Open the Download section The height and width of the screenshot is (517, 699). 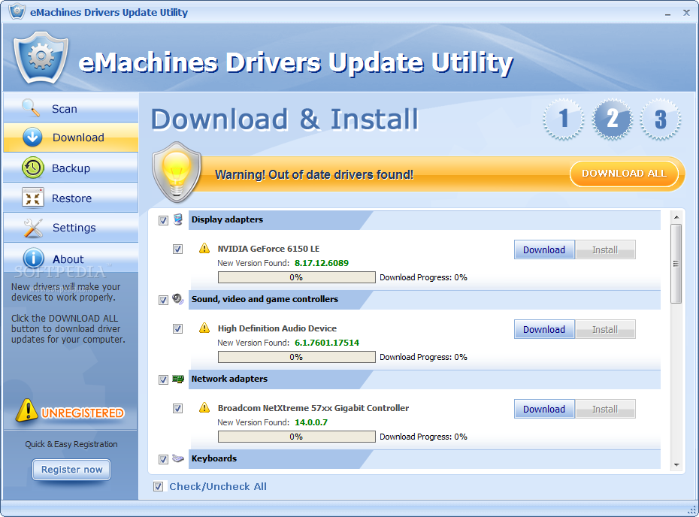click(71, 138)
